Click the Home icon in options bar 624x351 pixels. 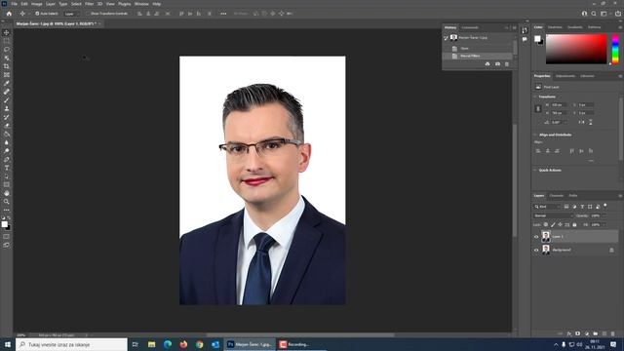(9, 14)
